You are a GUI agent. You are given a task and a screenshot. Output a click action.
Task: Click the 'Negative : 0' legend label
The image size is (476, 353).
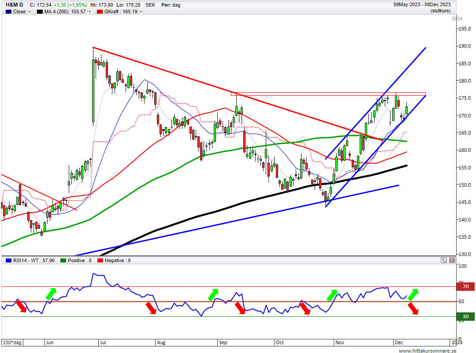coord(118,261)
